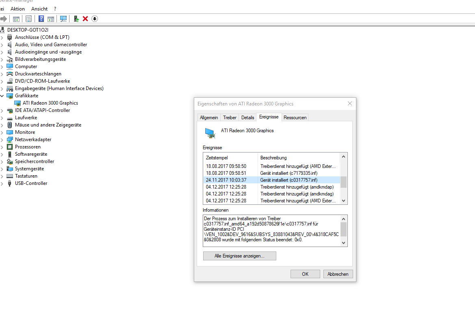Open the Ansicht menu
Screen dimensions: 475x335
39,9
